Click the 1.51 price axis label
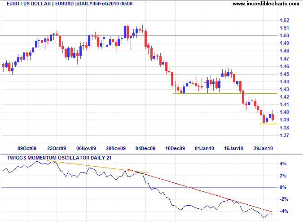This screenshot has width=303, height=224. (285, 28)
